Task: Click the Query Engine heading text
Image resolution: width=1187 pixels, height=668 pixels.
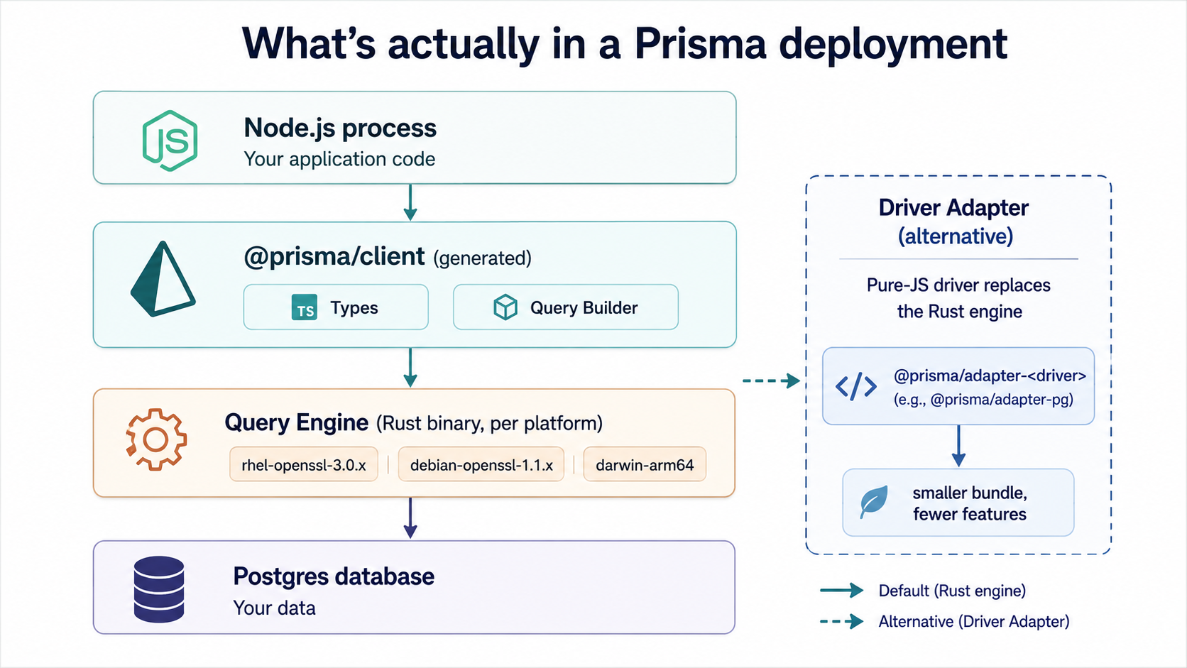Action: [x=297, y=422]
